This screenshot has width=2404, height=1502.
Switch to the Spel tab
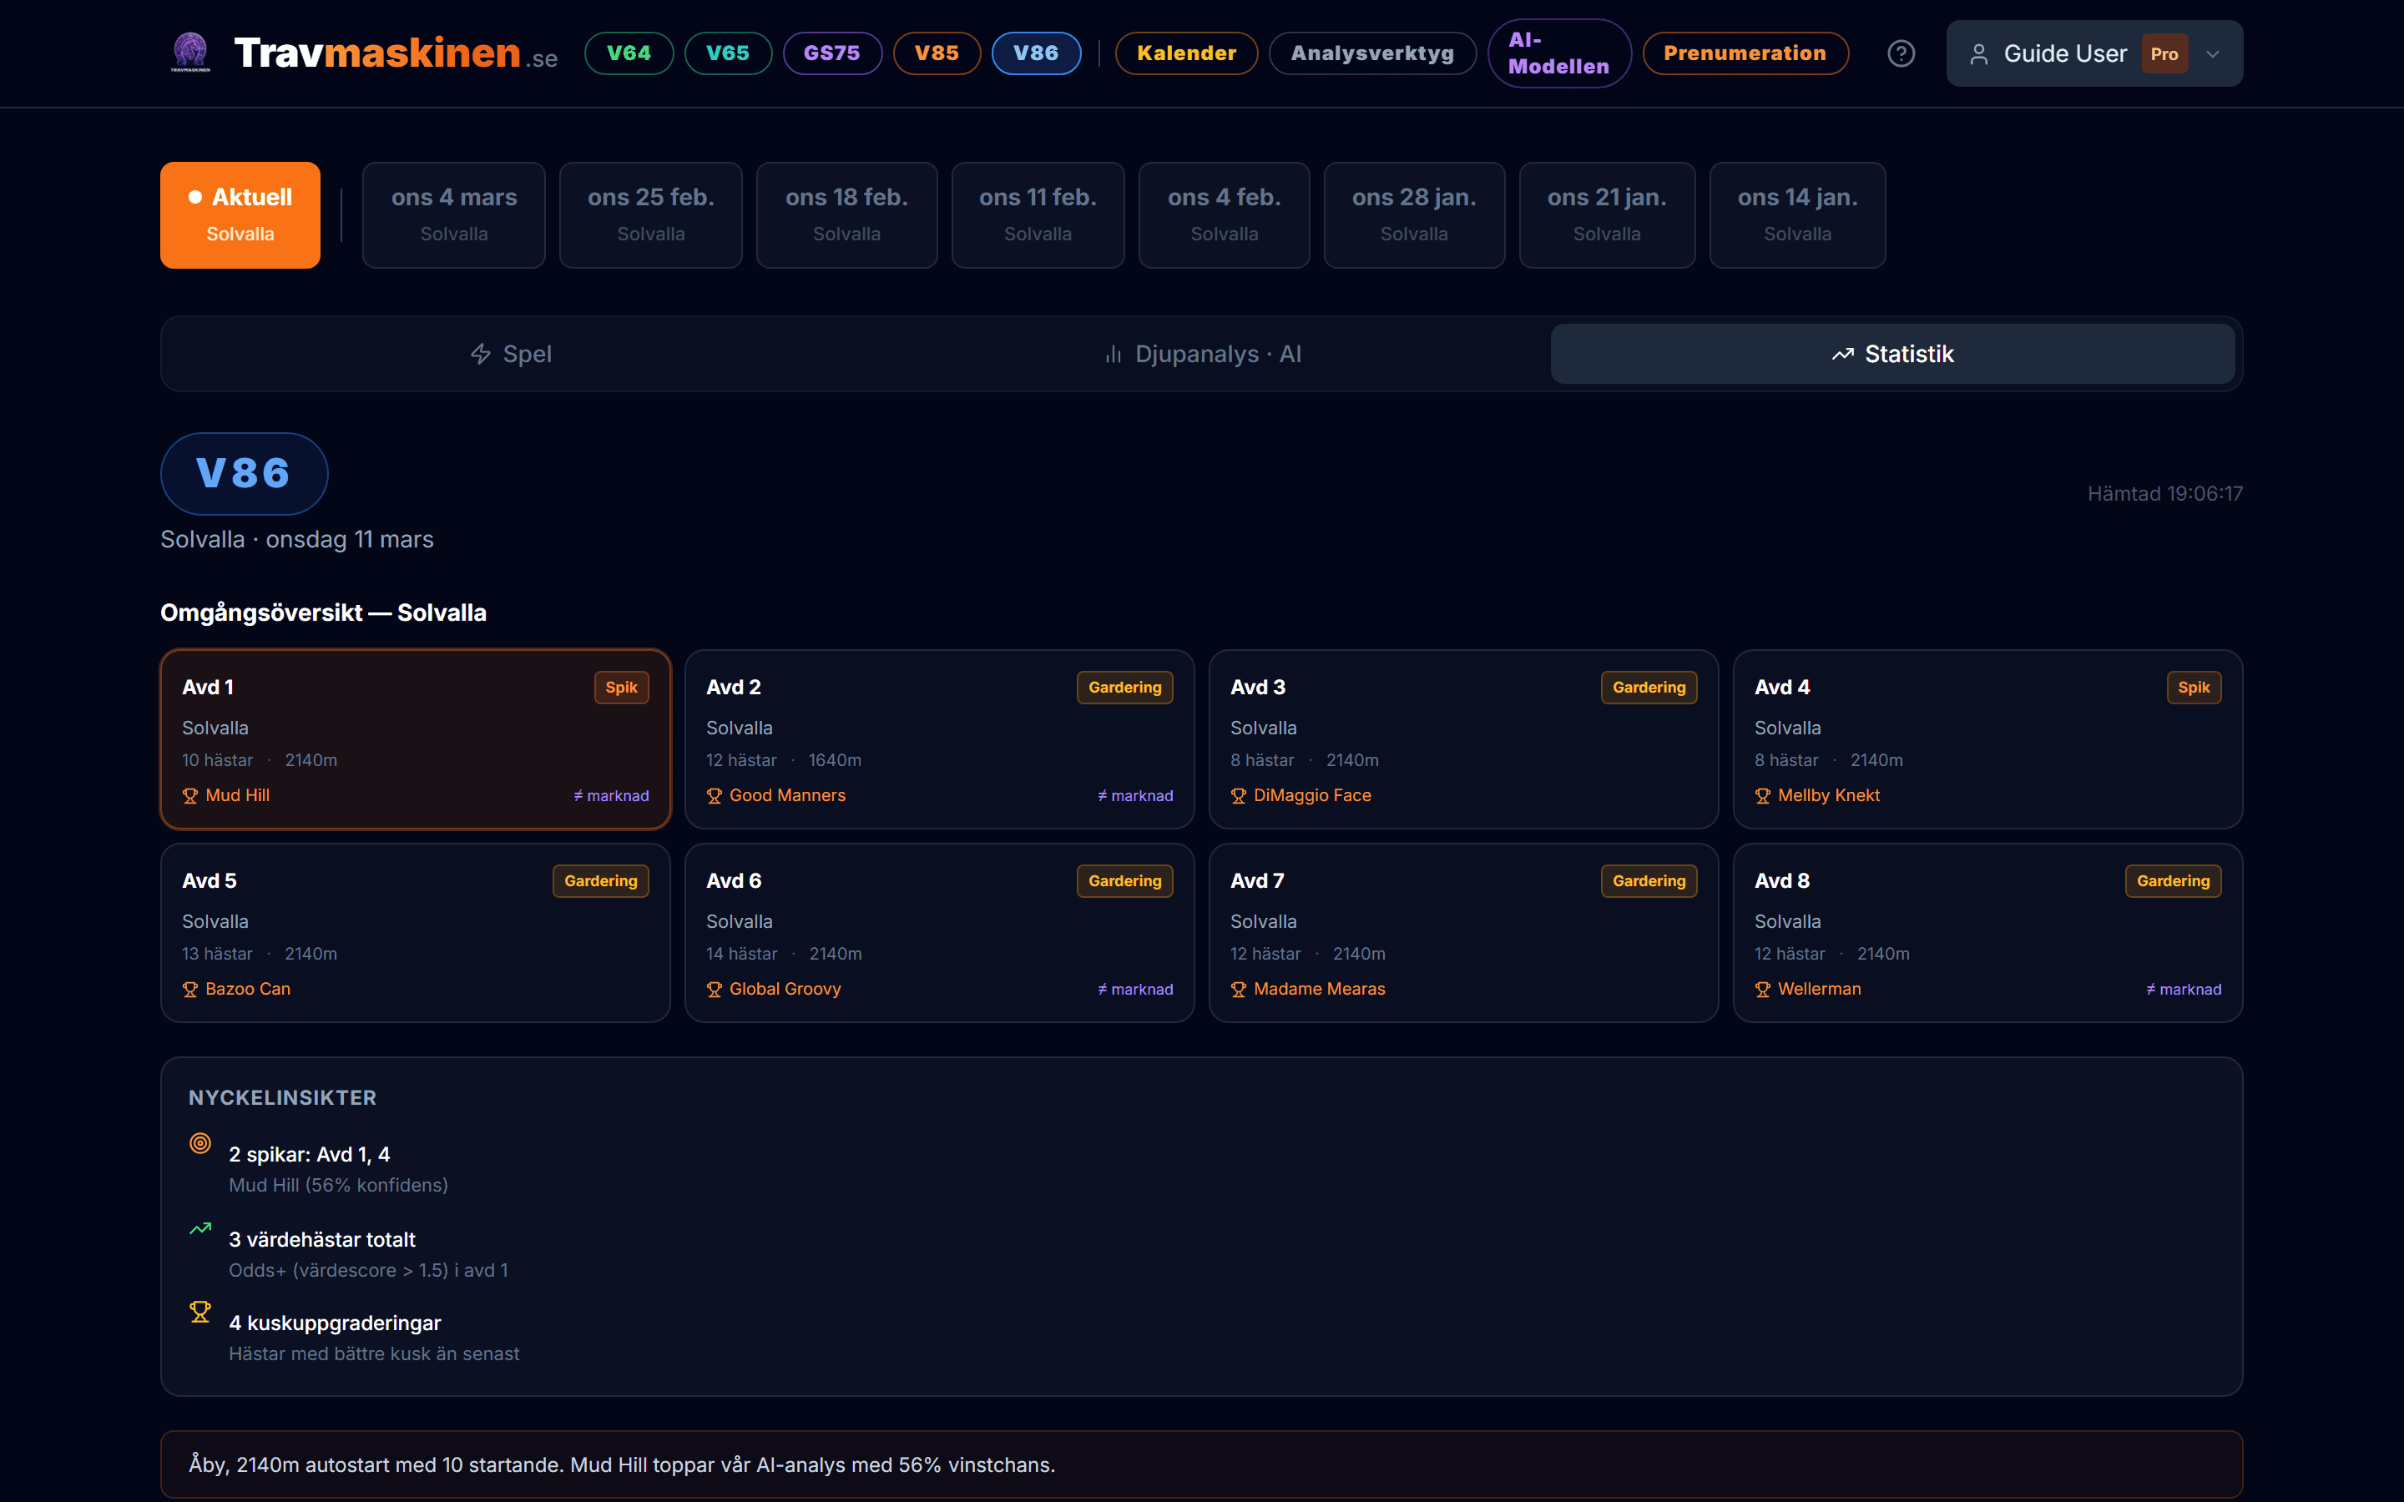[x=511, y=354]
